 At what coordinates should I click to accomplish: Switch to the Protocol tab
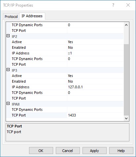pyautogui.click(x=11, y=17)
